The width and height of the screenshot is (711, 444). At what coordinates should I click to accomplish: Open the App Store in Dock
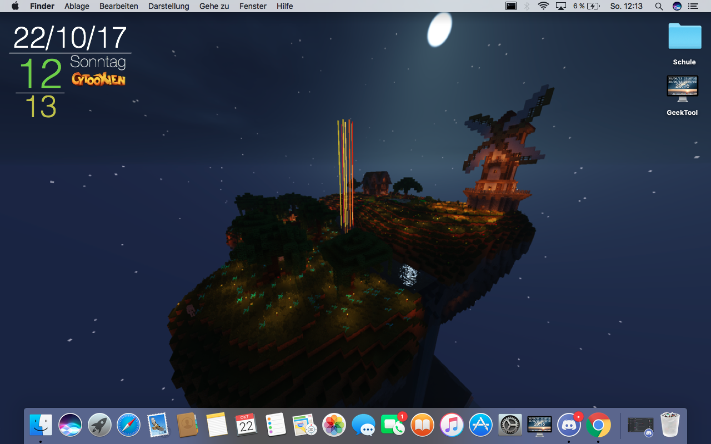(481, 426)
